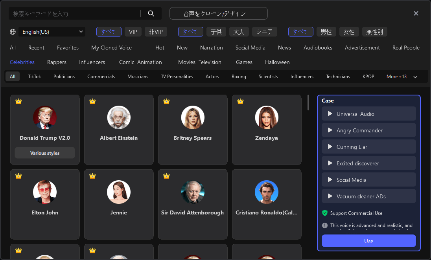Screen dimensions: 431x260
Task: Select the Actors subcategory
Action: pyautogui.click(x=212, y=77)
